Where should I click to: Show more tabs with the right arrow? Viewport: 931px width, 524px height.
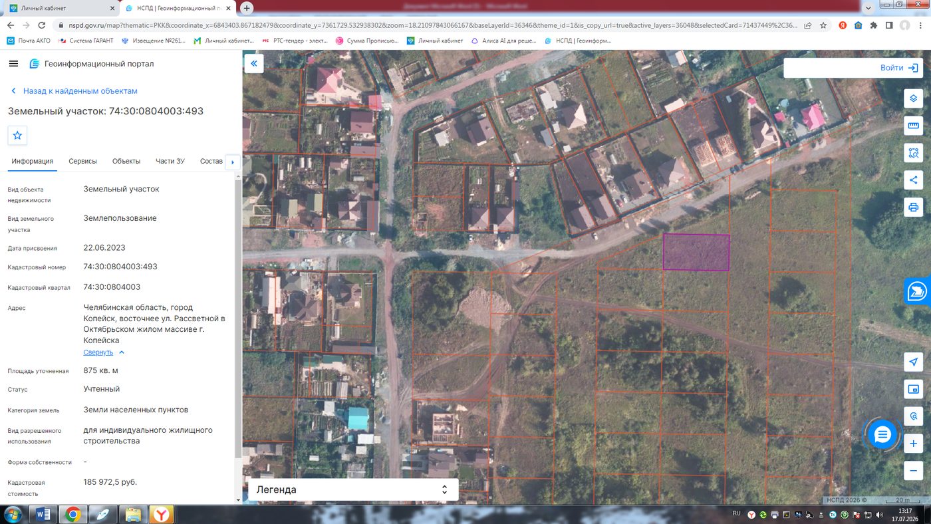click(232, 162)
